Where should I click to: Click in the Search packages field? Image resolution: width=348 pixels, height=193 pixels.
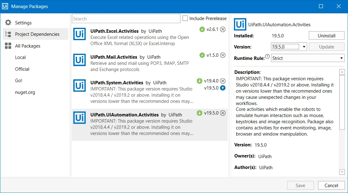tap(126, 19)
